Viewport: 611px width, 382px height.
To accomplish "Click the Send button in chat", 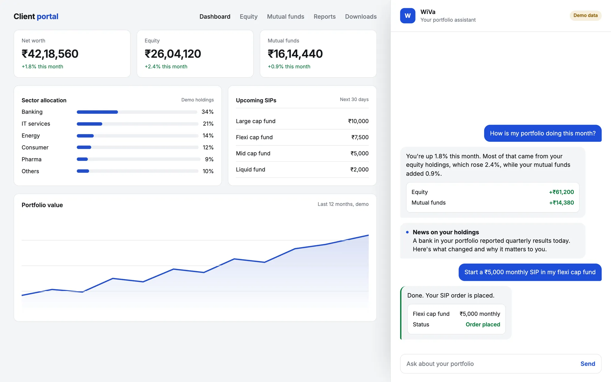I will tap(588, 364).
